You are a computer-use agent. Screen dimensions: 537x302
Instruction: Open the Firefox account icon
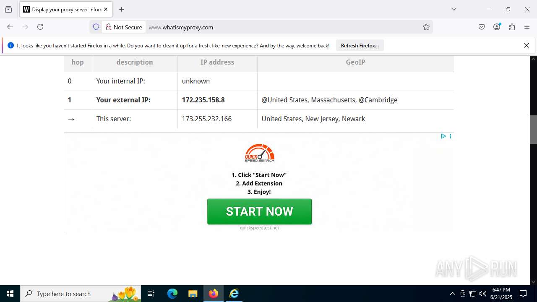click(x=497, y=27)
